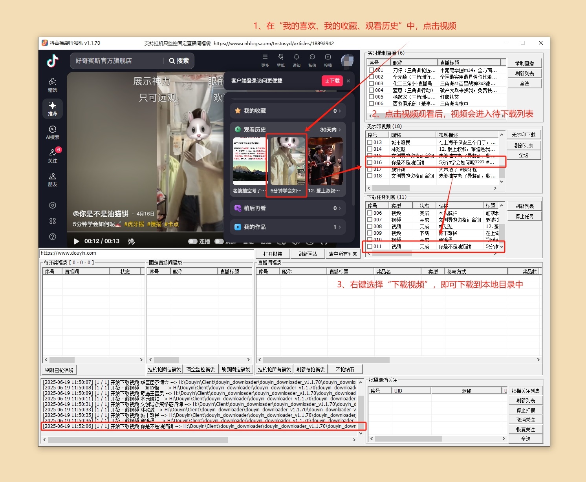Check the checkbox for 001 刀仔
The width and height of the screenshot is (586, 482).
[372, 70]
